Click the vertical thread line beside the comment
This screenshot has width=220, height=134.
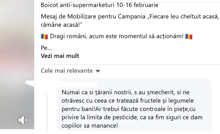pyautogui.click(x=47, y=110)
